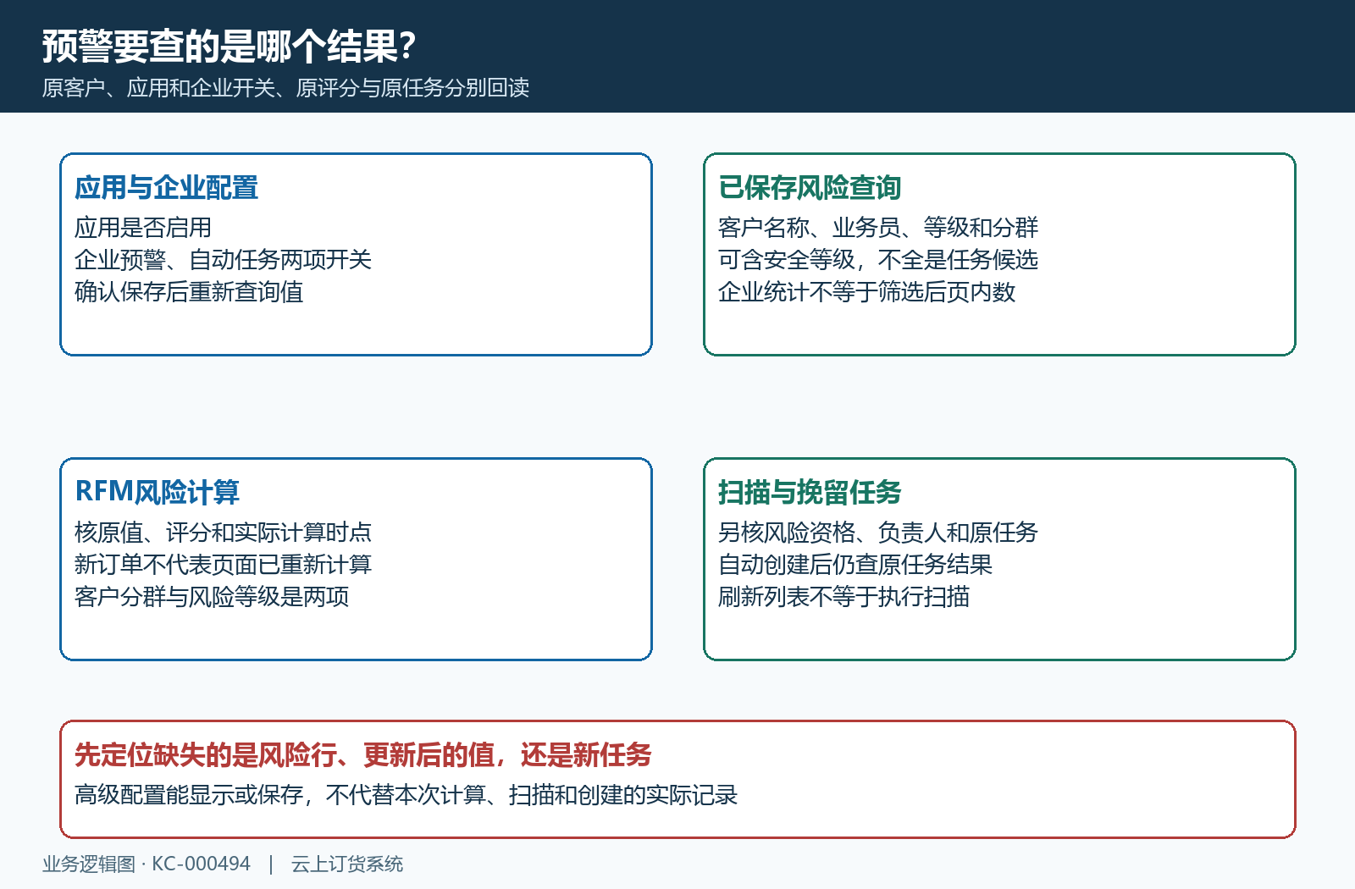Viewport: 1355px width, 889px height.
Task: Click the line 客户名称、业务员、等级和分群
Action: [878, 228]
